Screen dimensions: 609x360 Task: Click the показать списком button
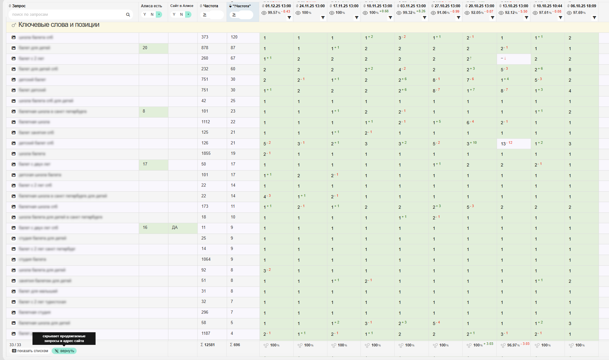click(30, 351)
